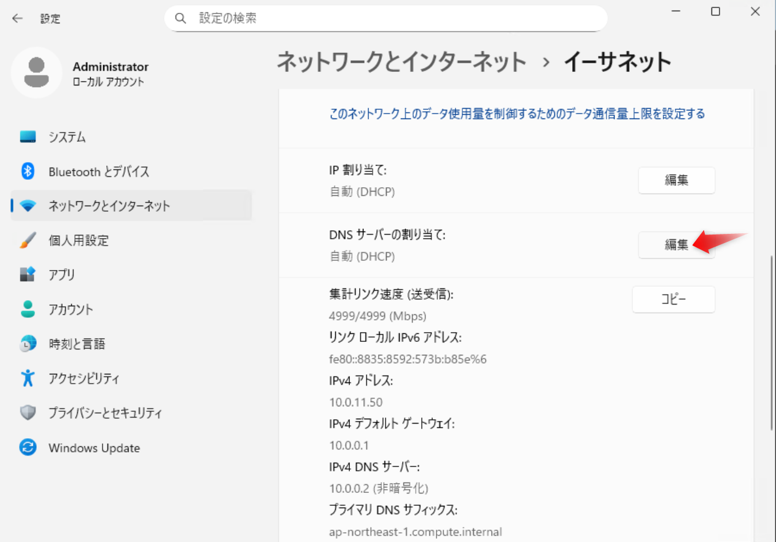Screen dimensions: 776x542
Task: Click the Bluetooth icon in sidebar
Action: point(28,171)
